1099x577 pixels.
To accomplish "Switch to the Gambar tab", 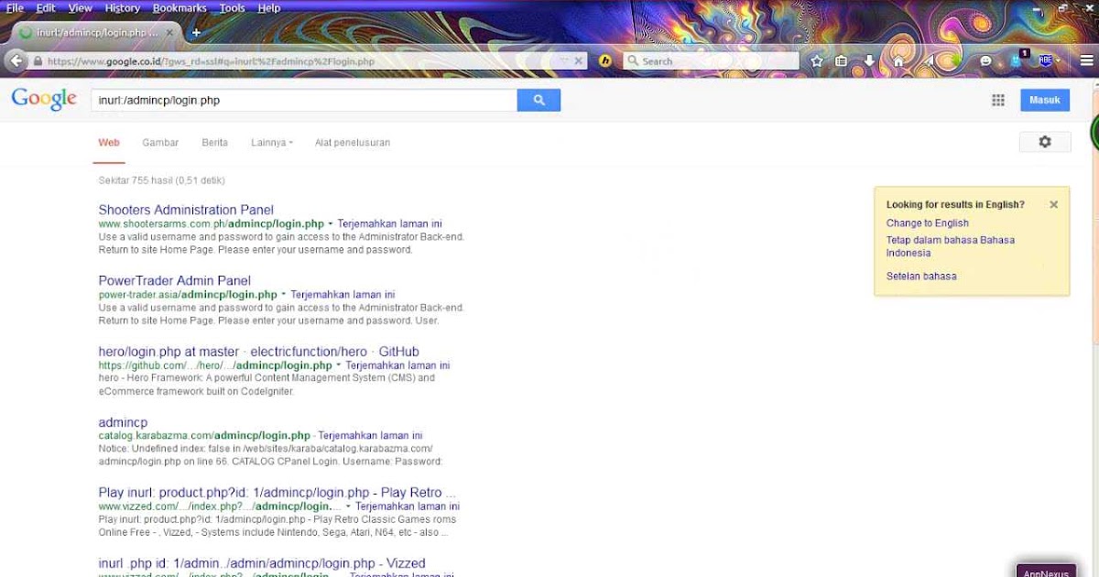I will [x=160, y=143].
